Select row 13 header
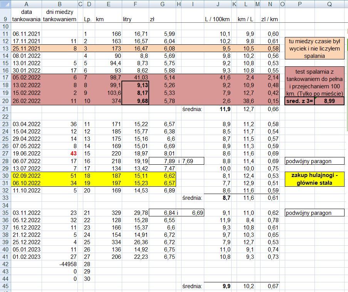 click(x=5, y=49)
